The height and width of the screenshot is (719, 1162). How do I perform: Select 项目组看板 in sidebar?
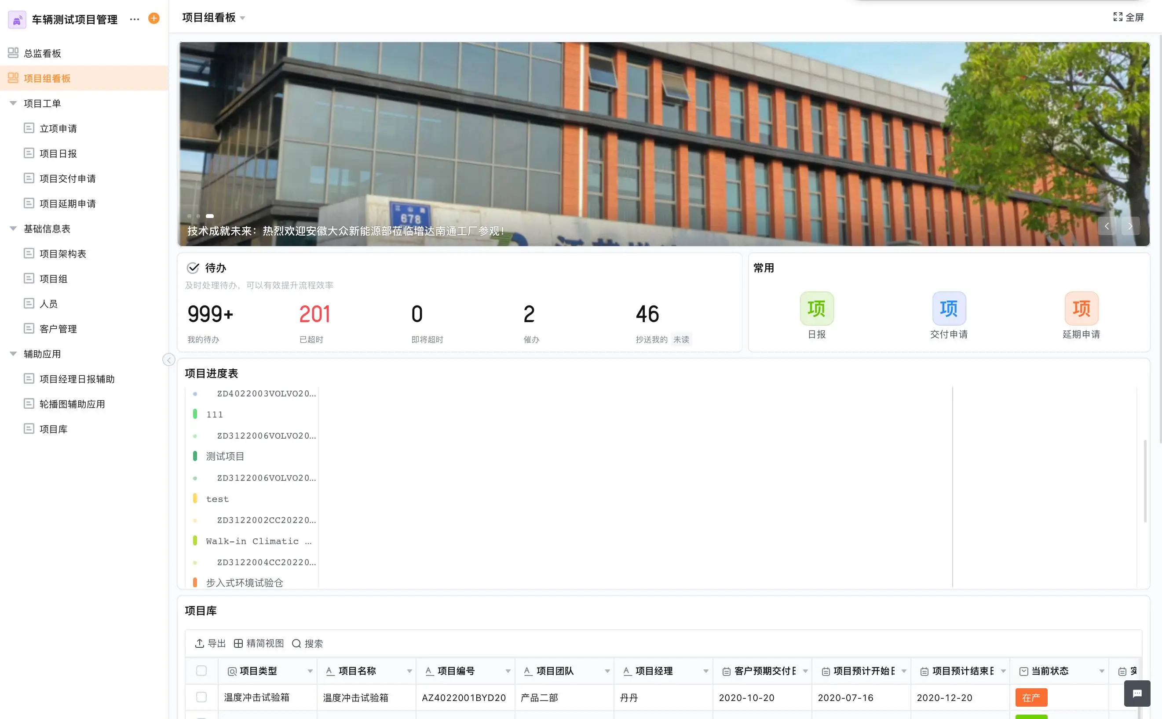tap(84, 78)
